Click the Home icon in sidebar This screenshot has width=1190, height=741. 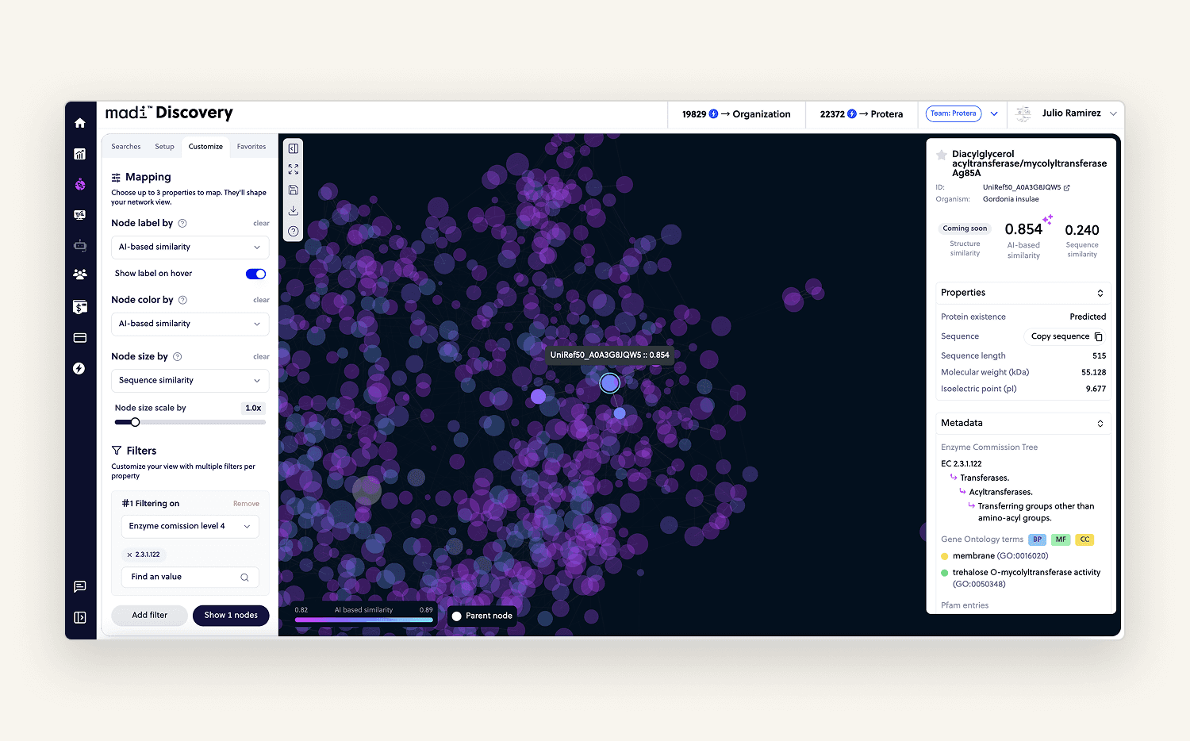pos(80,123)
